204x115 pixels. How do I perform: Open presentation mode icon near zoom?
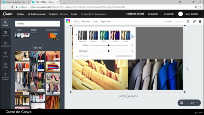tap(181, 103)
